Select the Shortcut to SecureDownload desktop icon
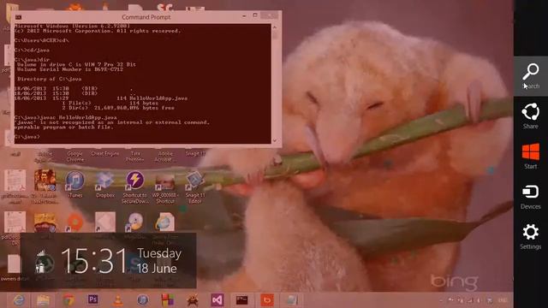The image size is (548, 308). pyautogui.click(x=135, y=187)
